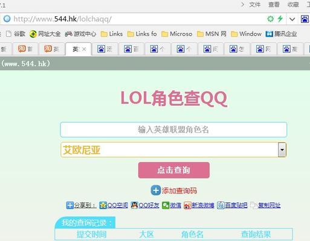
Task: Share to 微信
Action: pos(175,205)
